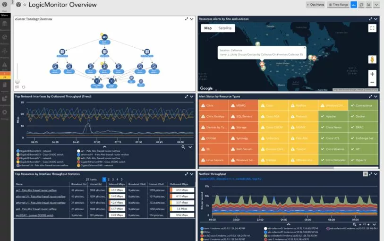Toggle fullscreen view on the Google map

372,28
